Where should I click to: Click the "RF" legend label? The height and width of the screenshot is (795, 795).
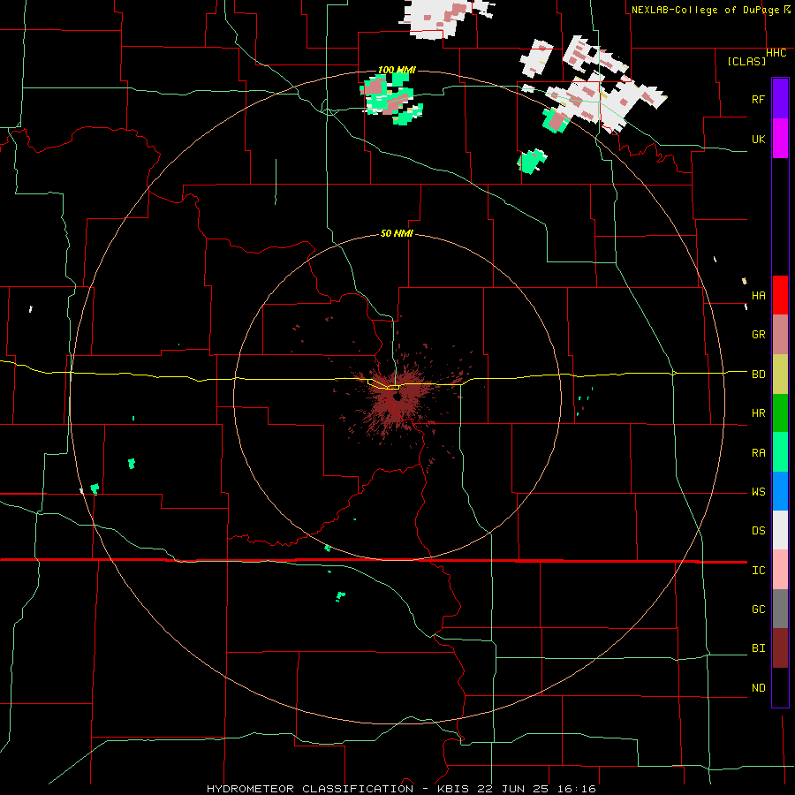758,99
